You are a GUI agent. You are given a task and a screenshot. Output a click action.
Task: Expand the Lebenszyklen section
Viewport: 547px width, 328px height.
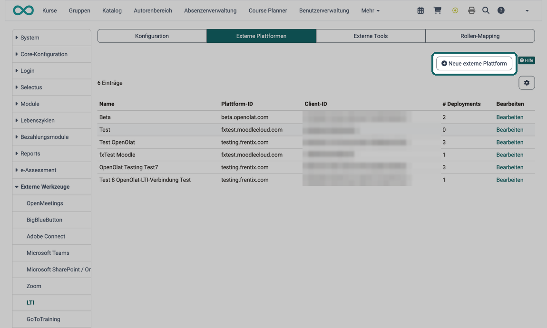pos(52,120)
